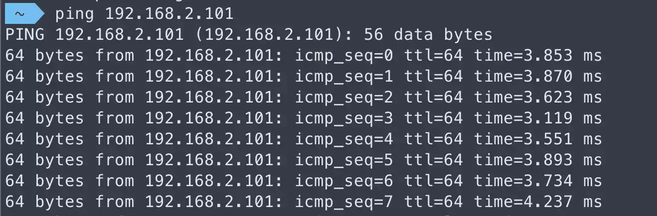Click the 56 data bytes text
This screenshot has width=657, height=216.
(428, 35)
